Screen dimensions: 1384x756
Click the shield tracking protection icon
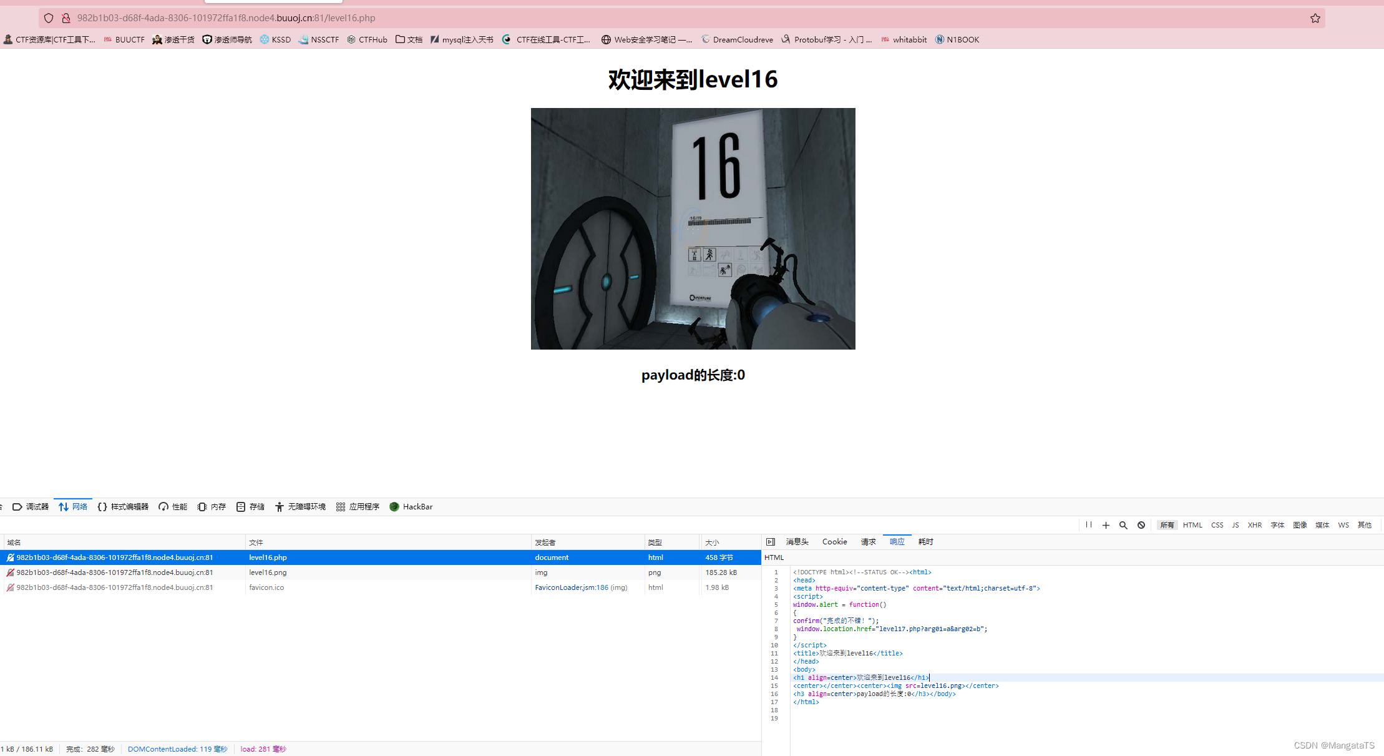click(x=49, y=18)
